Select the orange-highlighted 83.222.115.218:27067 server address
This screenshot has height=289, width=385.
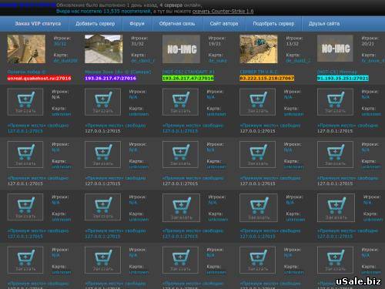pos(266,78)
